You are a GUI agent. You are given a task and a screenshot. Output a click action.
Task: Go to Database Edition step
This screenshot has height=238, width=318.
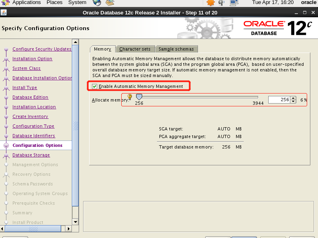[31, 97]
